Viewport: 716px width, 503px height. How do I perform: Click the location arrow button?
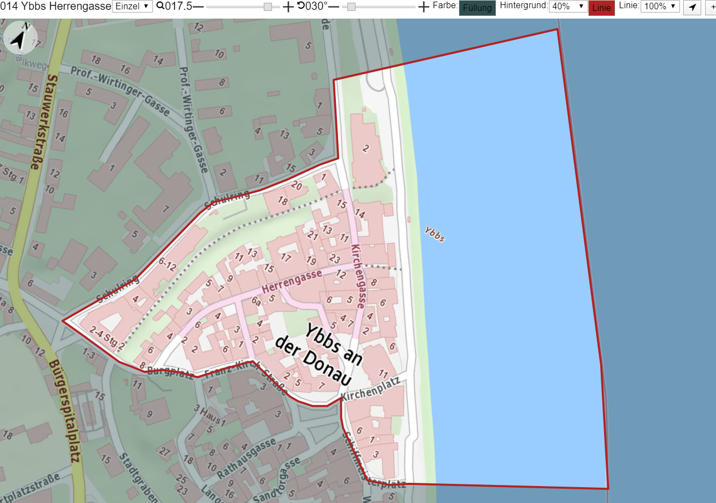692,7
